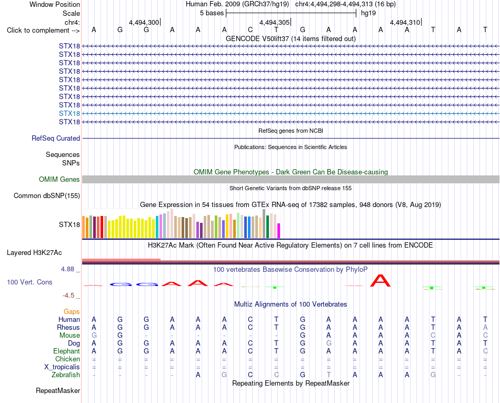Viewport: 500px width, 403px height.
Task: Click the -4.5 PhyloP minimum value
Action: pyautogui.click(x=68, y=296)
